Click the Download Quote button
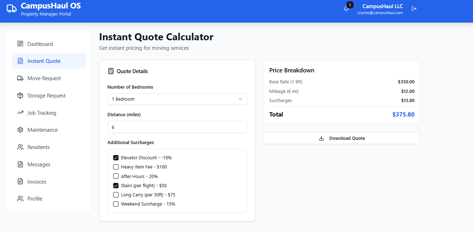The image size is (473, 232). [342, 138]
